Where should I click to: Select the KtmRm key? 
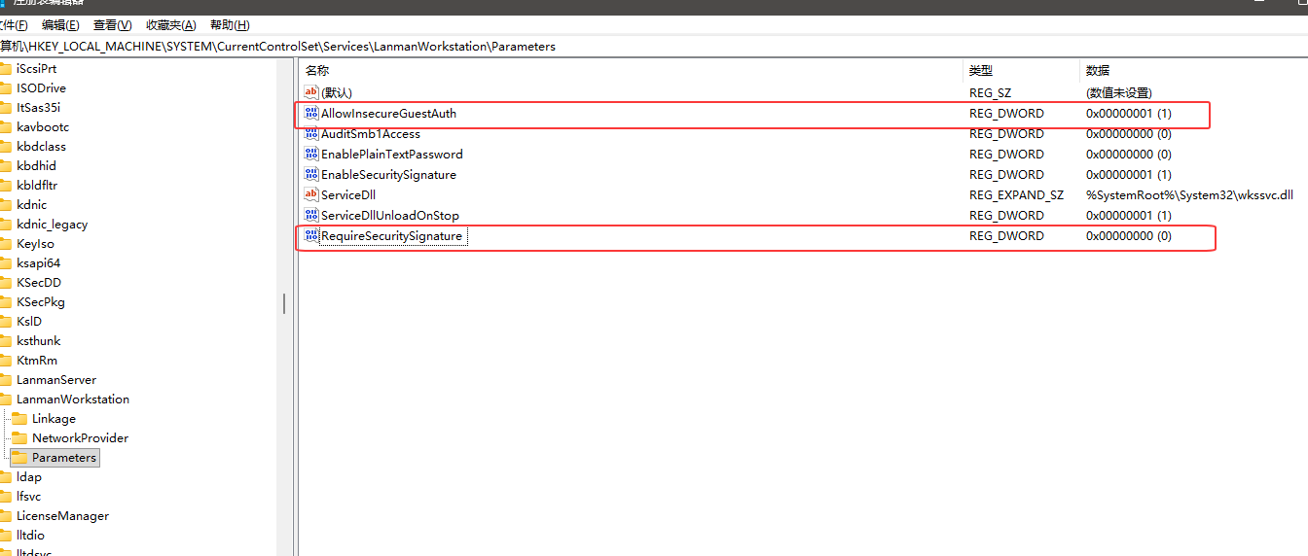[x=37, y=360]
